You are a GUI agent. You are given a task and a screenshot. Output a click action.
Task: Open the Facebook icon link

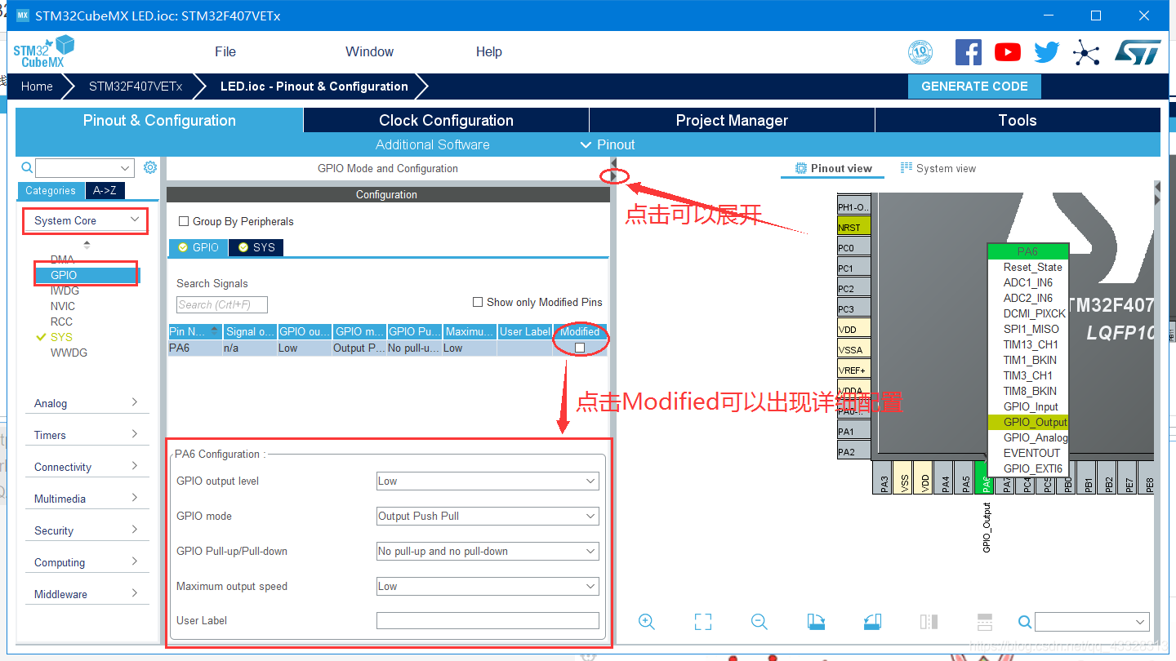click(969, 52)
